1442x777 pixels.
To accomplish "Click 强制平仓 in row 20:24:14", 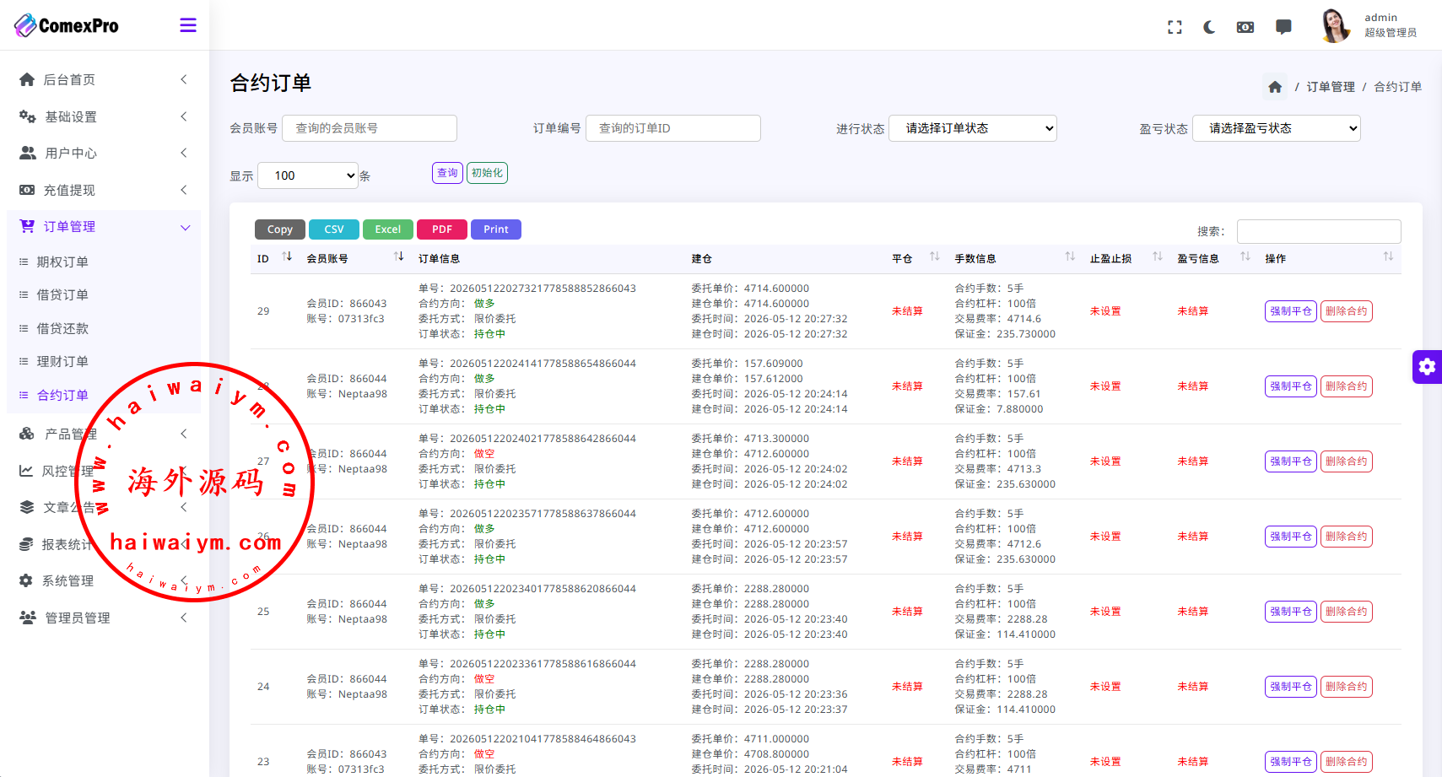I will (1291, 386).
